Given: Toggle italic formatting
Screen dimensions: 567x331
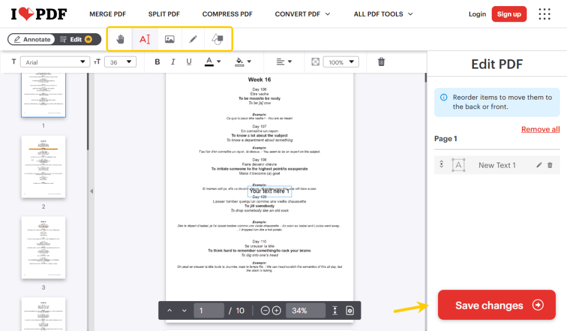Looking at the screenshot, I should 173,62.
